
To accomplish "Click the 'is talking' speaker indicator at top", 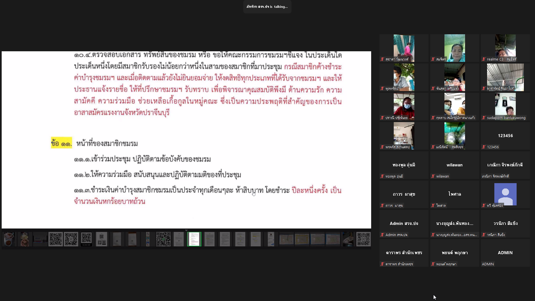I will pyautogui.click(x=267, y=7).
